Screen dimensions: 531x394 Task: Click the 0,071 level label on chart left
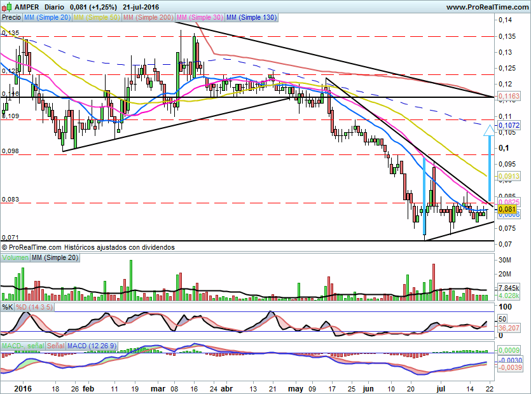pyautogui.click(x=11, y=238)
